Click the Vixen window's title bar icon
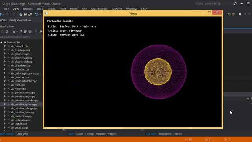The height and width of the screenshot is (142, 252). 46,13
